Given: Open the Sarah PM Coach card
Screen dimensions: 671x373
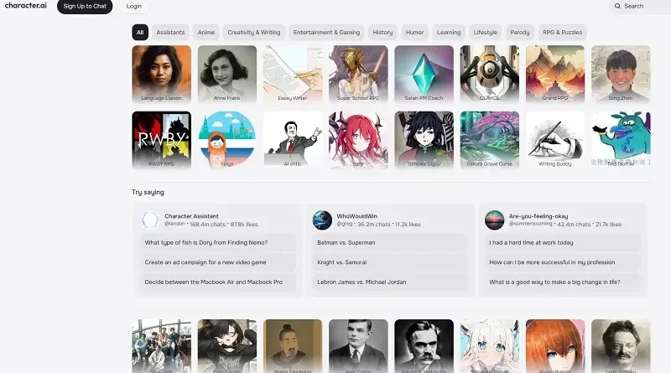Looking at the screenshot, I should (x=424, y=74).
